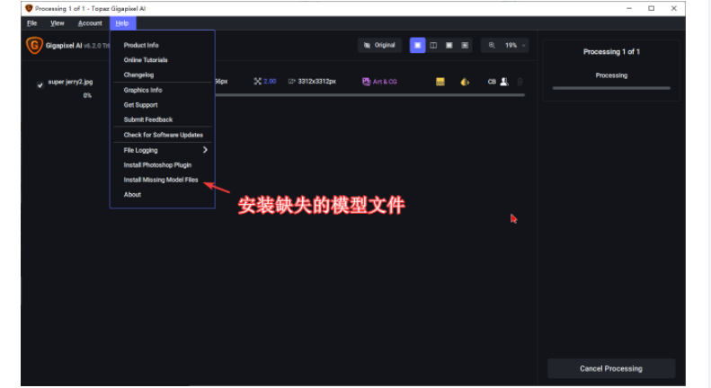Switch to split view layout icon
The width and height of the screenshot is (711, 388).
(x=433, y=45)
